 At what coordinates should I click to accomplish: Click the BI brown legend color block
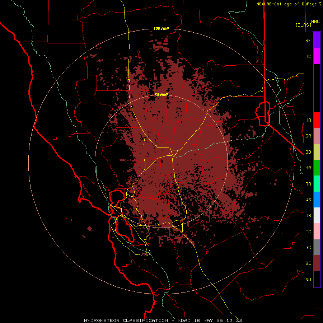pos(317,263)
